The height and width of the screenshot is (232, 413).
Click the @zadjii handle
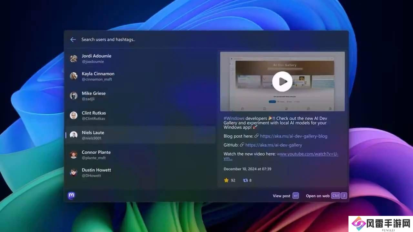[x=88, y=99]
